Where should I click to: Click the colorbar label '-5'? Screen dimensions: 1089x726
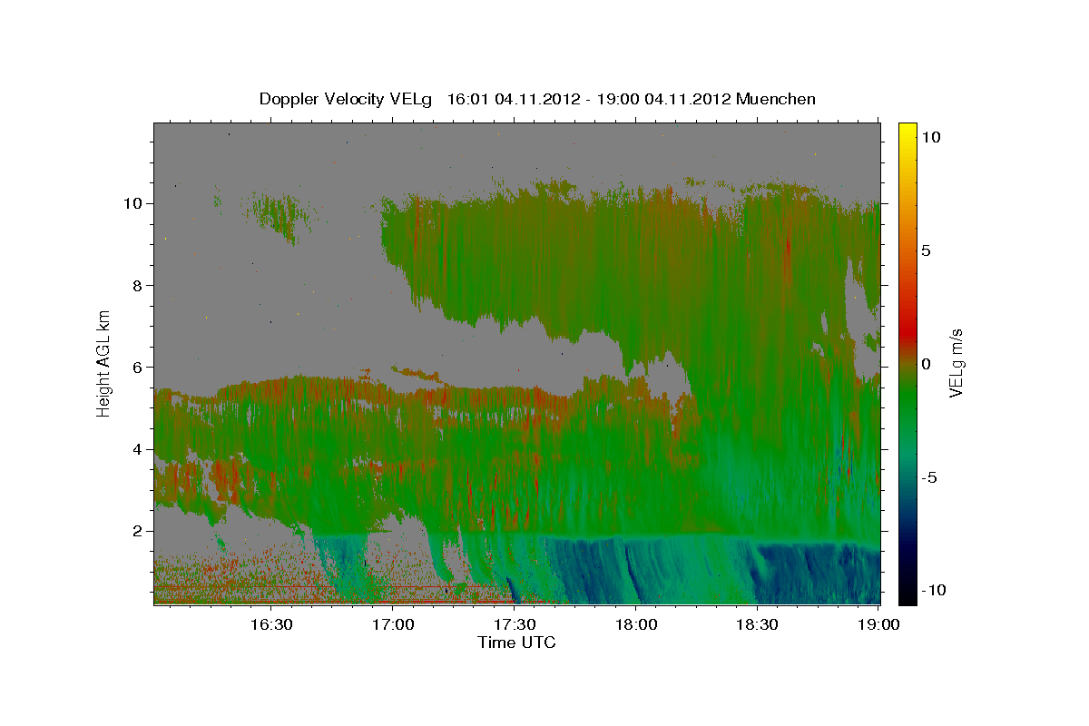(x=930, y=477)
